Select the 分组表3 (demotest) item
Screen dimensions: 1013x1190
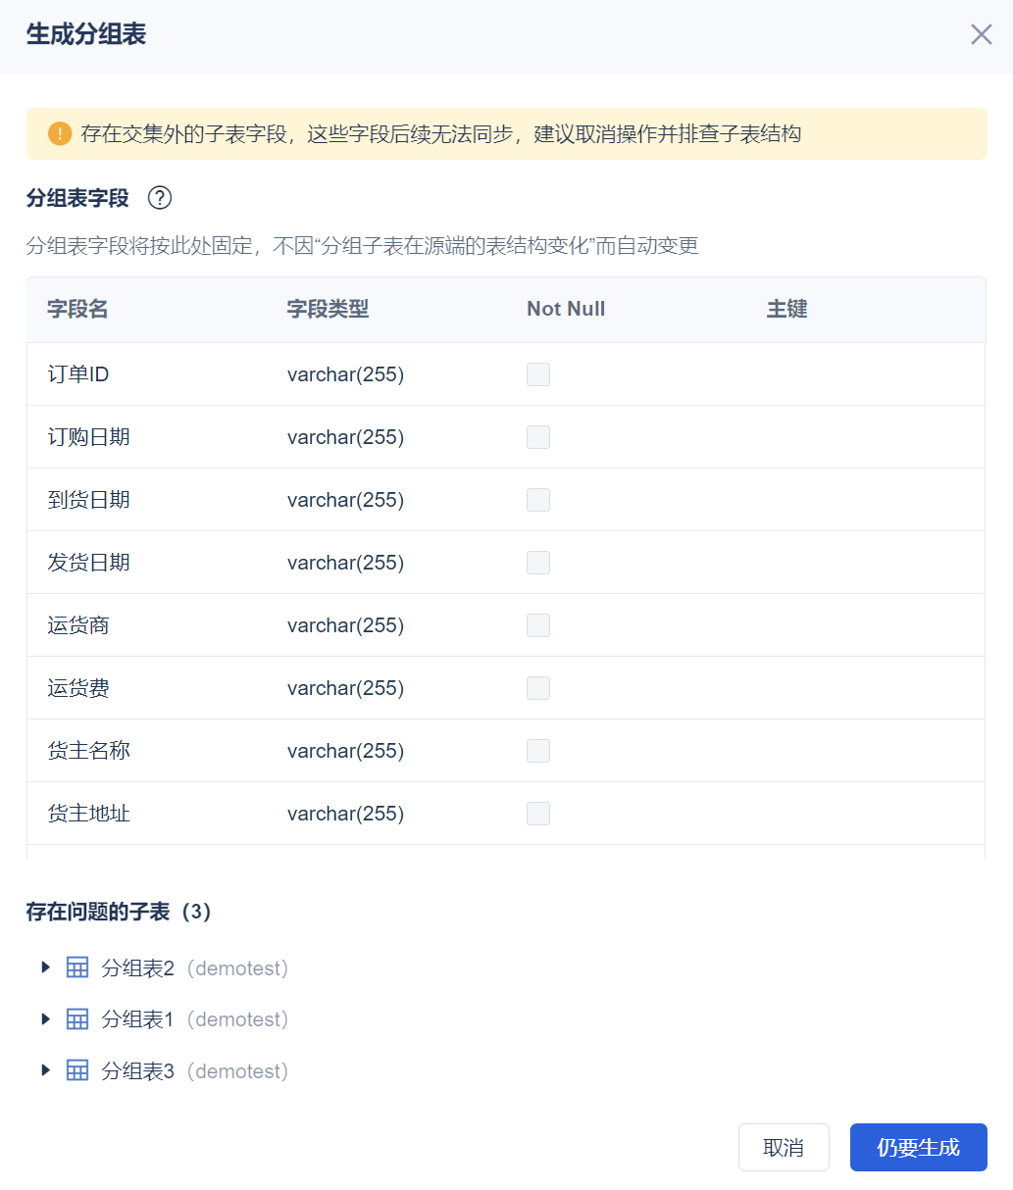coord(194,1071)
